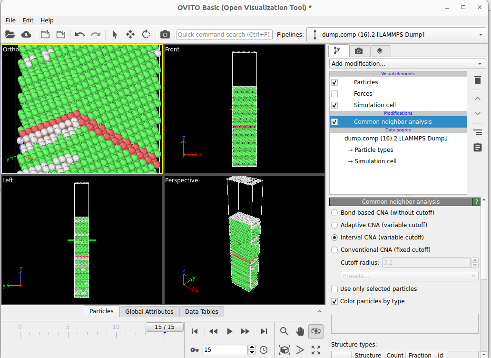Activate the zoom magnifier viewport tool
This screenshot has height=358, width=491.
284,331
